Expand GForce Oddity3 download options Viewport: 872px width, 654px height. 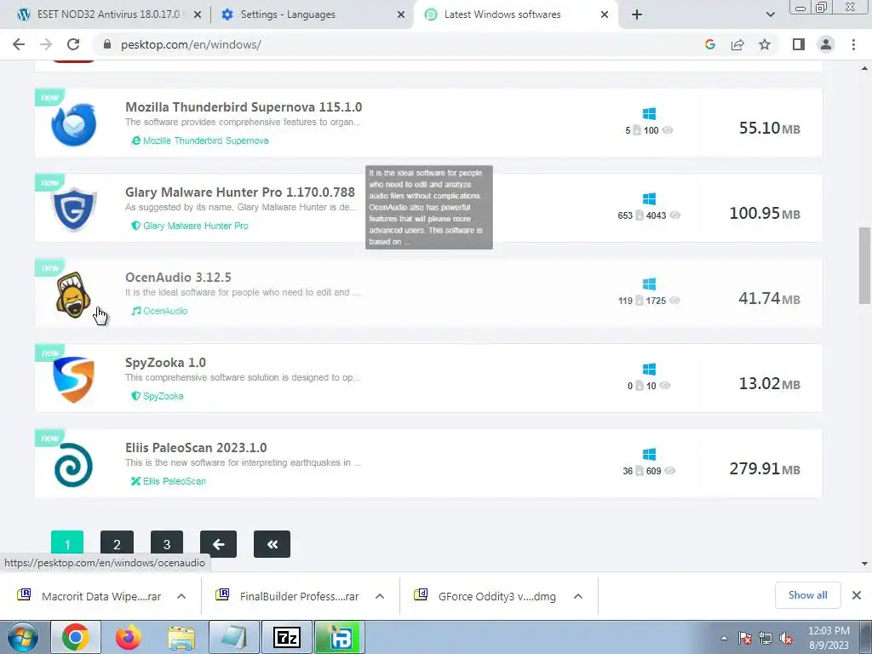coord(578,596)
